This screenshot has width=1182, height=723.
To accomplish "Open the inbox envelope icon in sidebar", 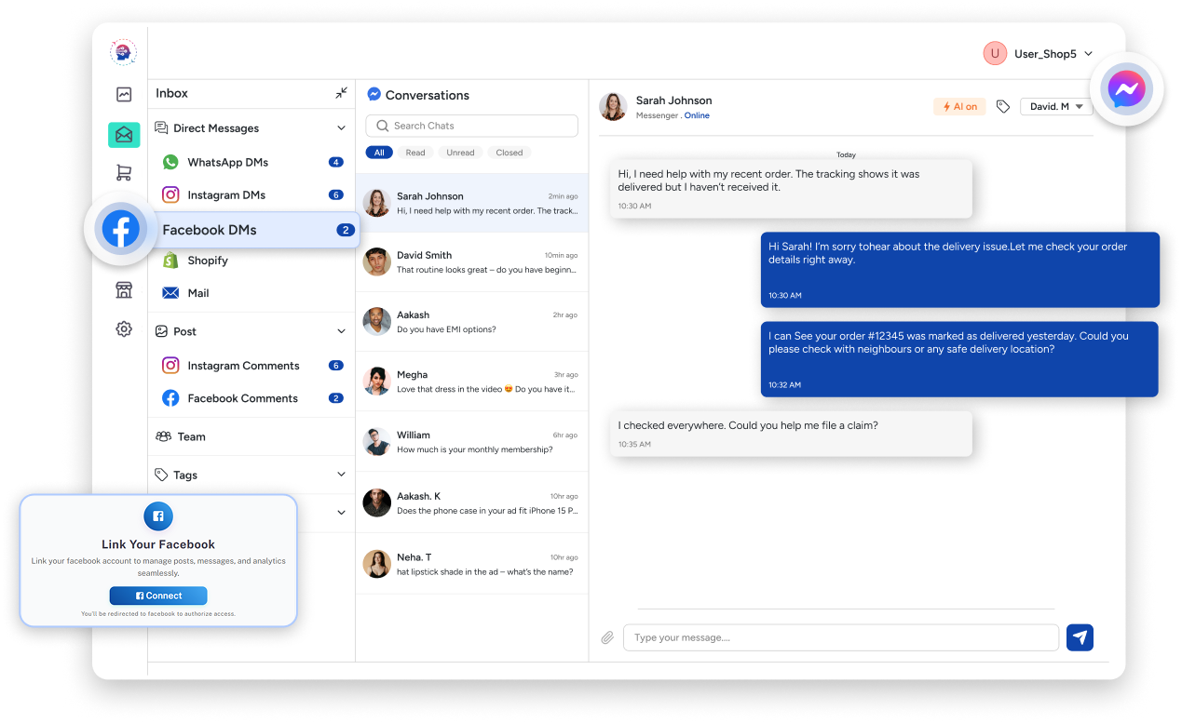I will click(x=124, y=135).
